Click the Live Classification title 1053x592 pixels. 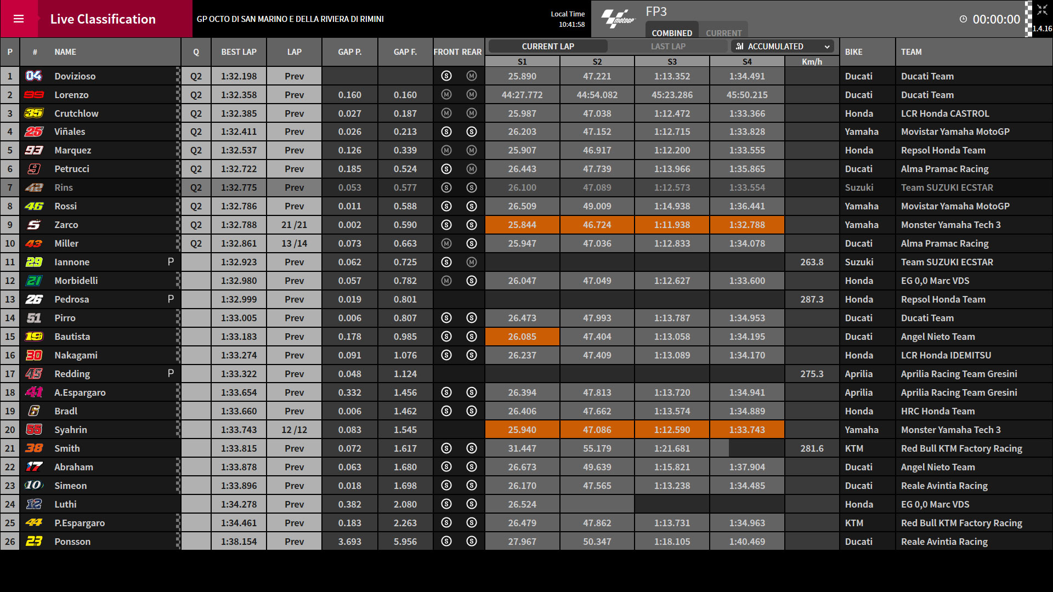click(x=103, y=19)
